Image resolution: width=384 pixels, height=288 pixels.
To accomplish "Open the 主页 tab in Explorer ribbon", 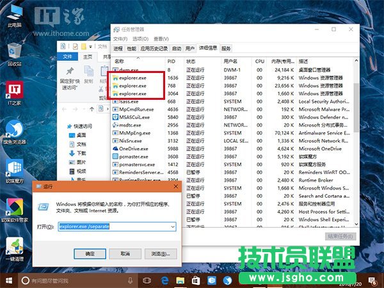I will [x=88, y=56].
